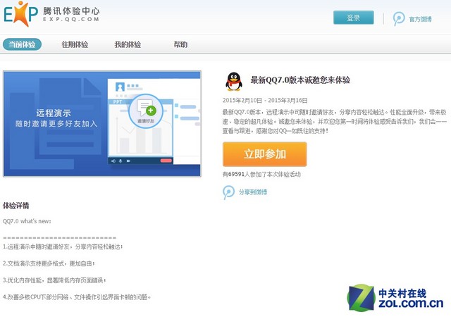Click the contact avatar icon in banner illustration
The height and width of the screenshot is (319, 451).
(x=120, y=87)
